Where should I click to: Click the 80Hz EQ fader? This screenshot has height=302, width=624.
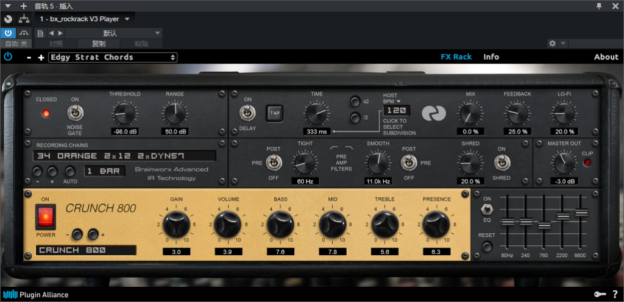coord(507,222)
